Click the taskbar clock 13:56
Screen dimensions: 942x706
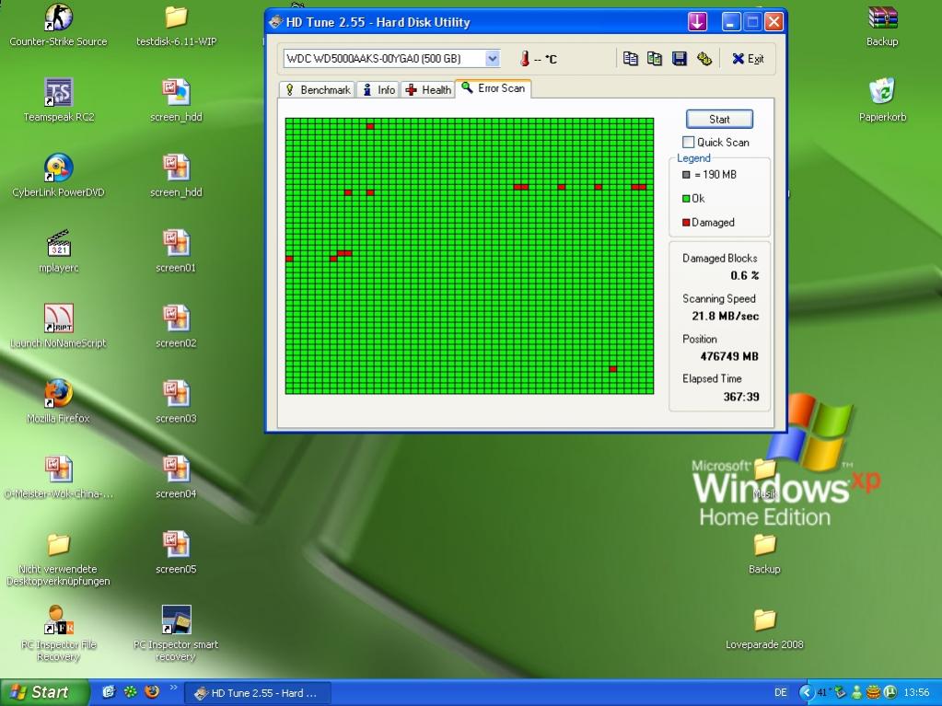[x=916, y=692]
